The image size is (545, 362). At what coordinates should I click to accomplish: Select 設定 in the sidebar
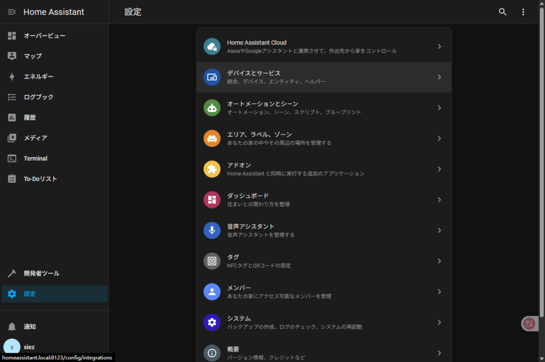54,294
